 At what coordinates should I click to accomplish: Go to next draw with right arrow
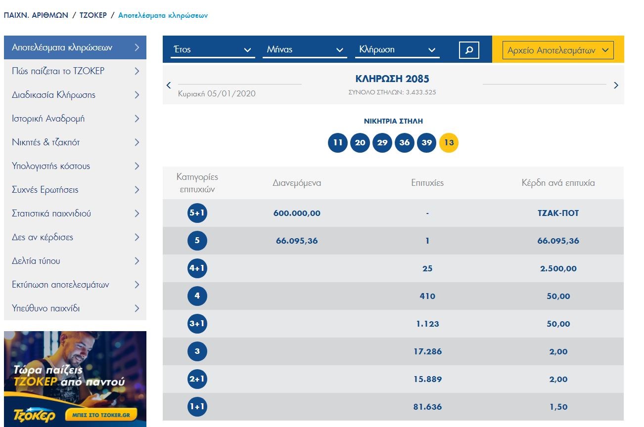616,85
